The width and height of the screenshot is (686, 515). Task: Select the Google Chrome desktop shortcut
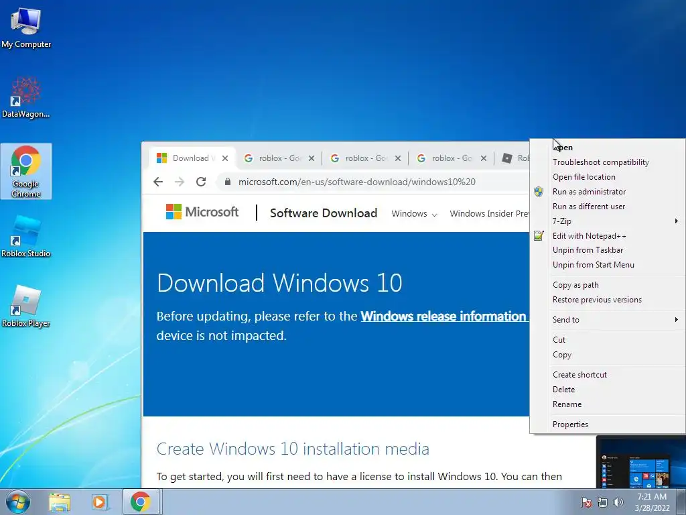tap(26, 171)
